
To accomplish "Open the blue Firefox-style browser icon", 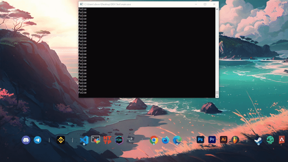I will pyautogui.click(x=166, y=140).
